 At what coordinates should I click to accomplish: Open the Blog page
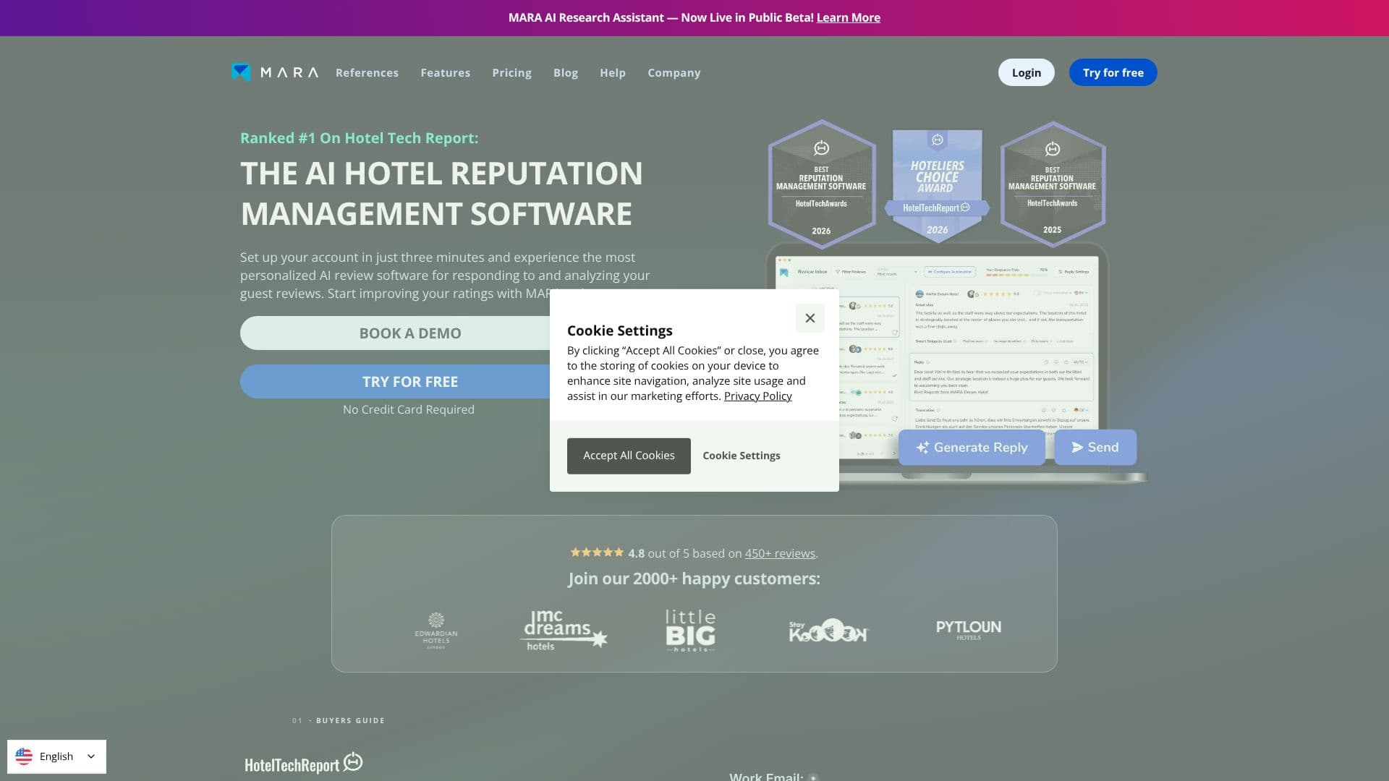click(x=566, y=72)
